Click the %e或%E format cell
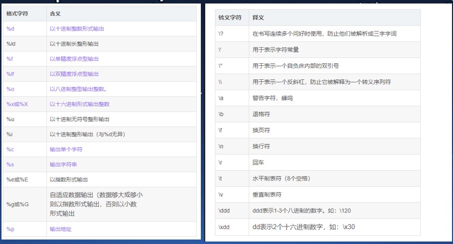Image resolution: width=453 pixels, height=244 pixels. point(18,179)
